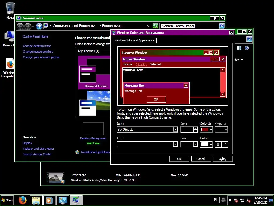Increase the item Size spinner

[x=196, y=128]
